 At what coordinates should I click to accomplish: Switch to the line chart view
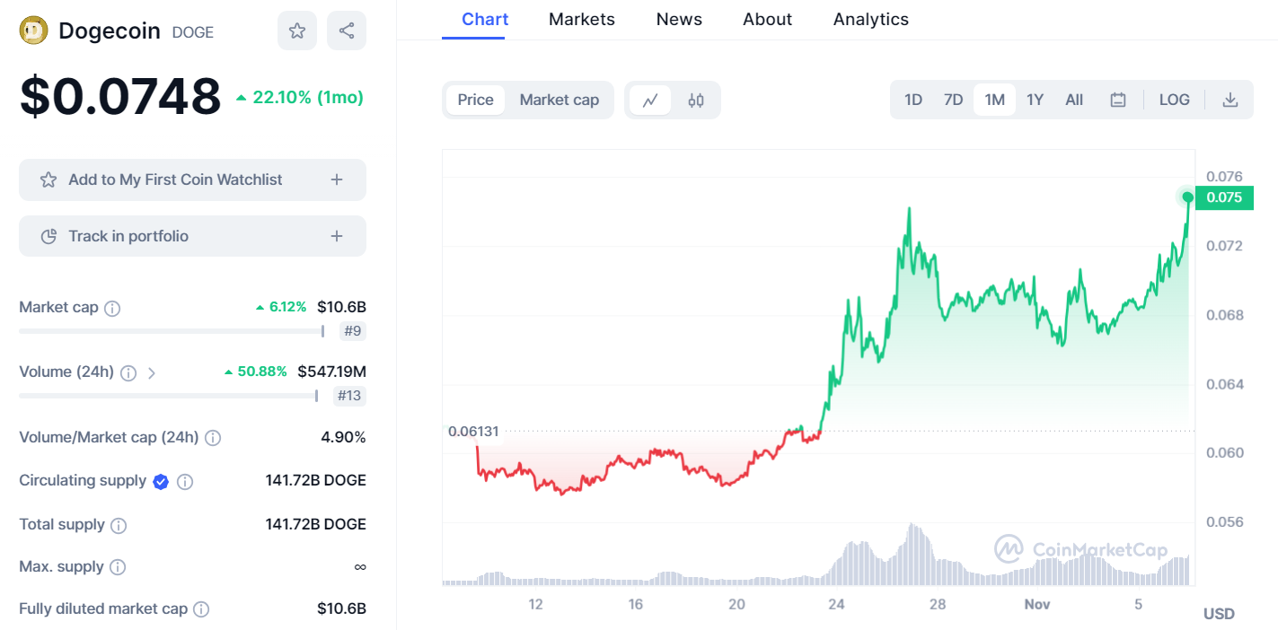650,100
